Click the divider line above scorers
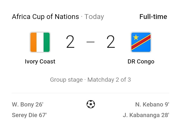The image size is (181, 131). click(91, 93)
